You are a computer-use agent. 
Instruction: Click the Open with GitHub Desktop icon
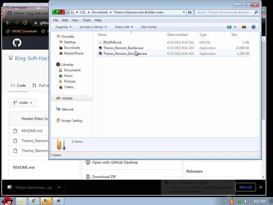88,162
